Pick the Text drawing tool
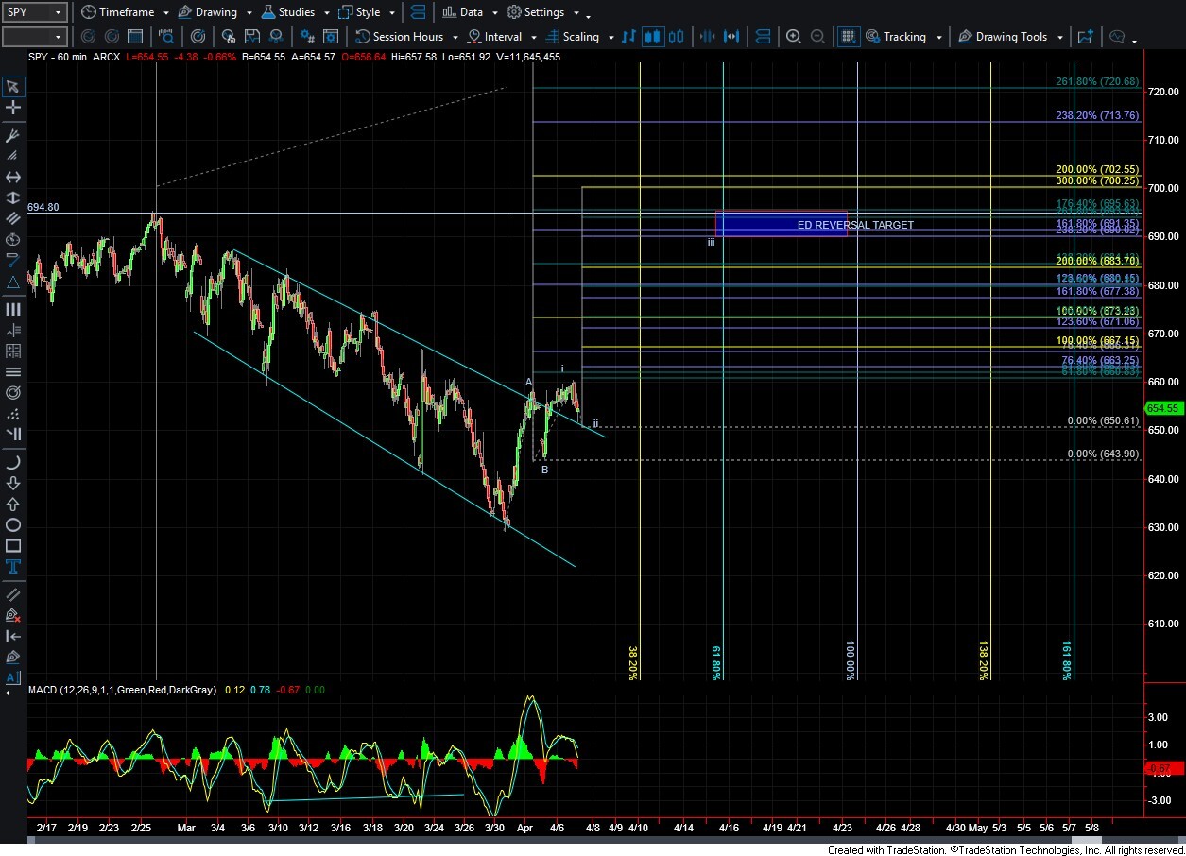Screen dimensions: 1186x856 pyautogui.click(x=13, y=567)
